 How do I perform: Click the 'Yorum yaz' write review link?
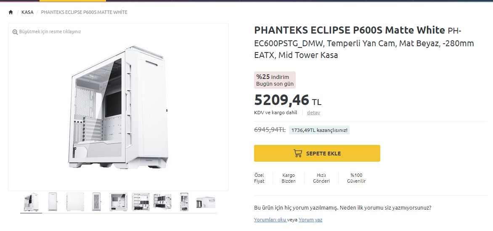tap(310, 220)
